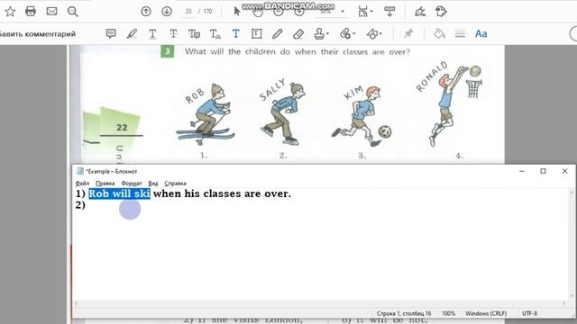577x324 pixels.
Task: Click Notepad horizontal scrollbar right arrow
Action: point(563,303)
